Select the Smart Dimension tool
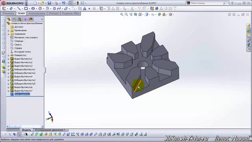 (11, 9)
